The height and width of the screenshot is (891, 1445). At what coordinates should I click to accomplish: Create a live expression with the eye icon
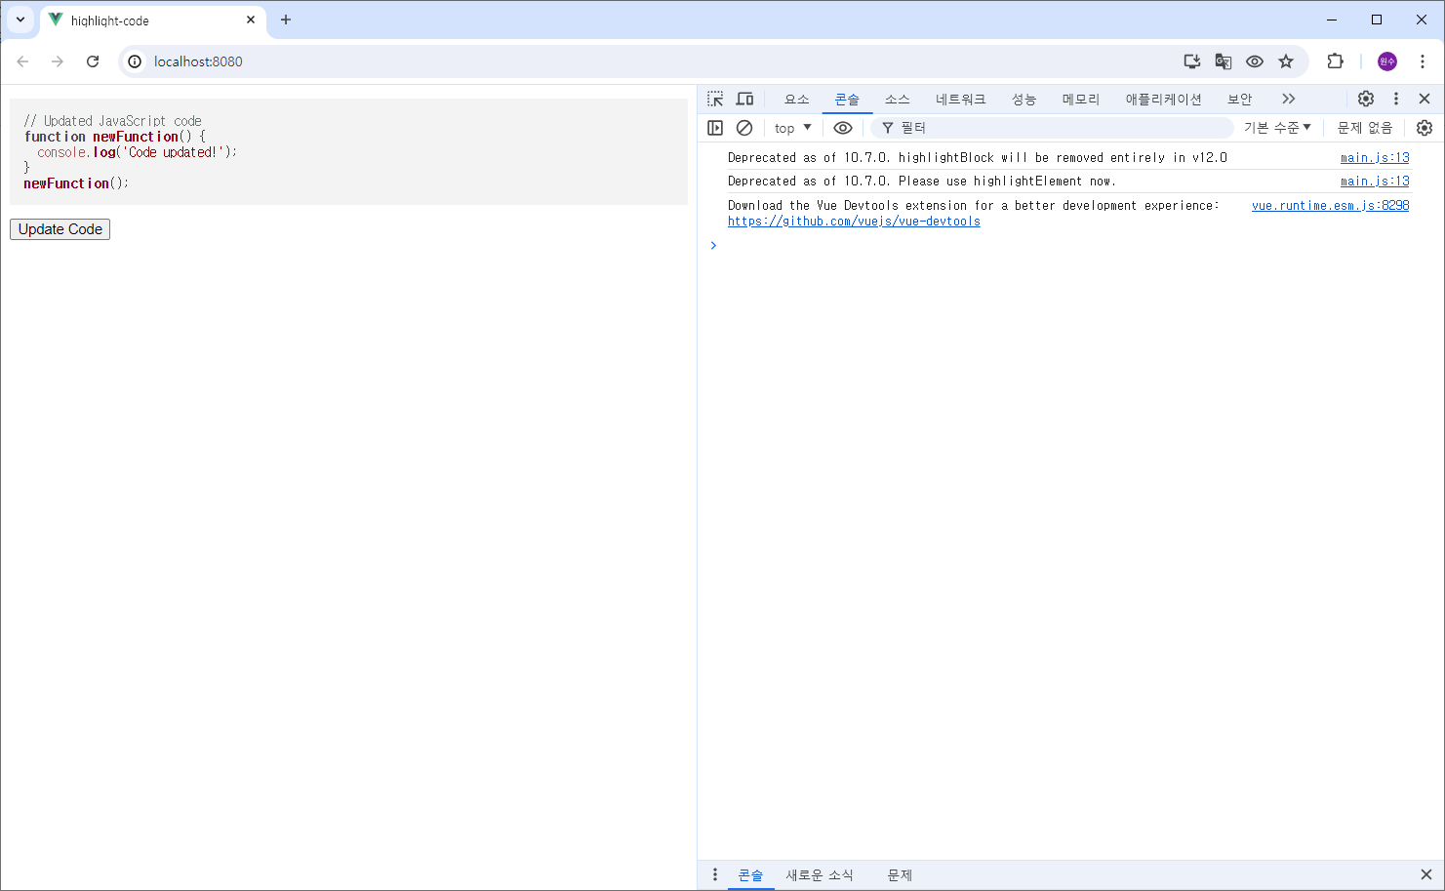point(842,127)
